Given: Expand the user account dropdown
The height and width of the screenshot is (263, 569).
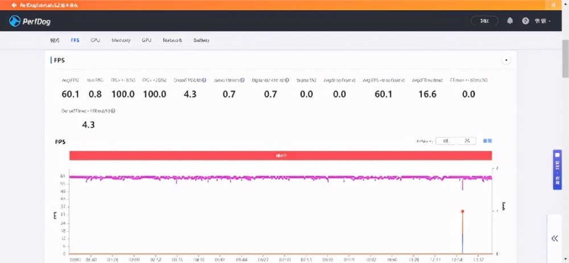Looking at the screenshot, I should click(542, 21).
